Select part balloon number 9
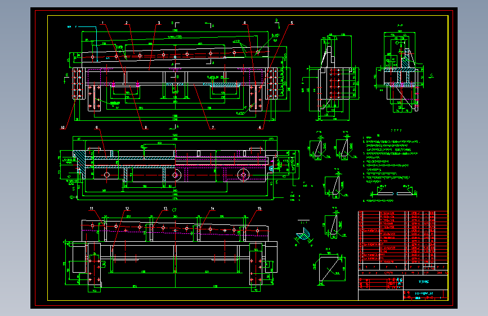Screen dimensions: 488x316 point(96,127)
